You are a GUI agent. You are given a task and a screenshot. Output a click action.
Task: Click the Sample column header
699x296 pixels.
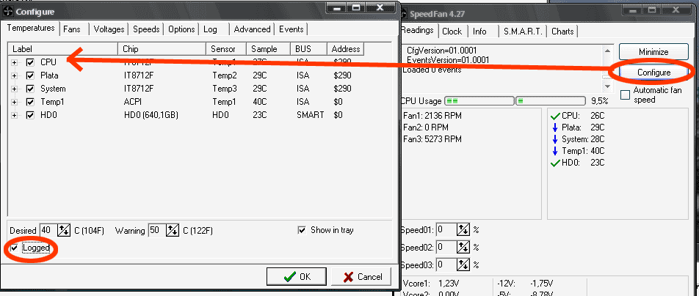pyautogui.click(x=269, y=49)
